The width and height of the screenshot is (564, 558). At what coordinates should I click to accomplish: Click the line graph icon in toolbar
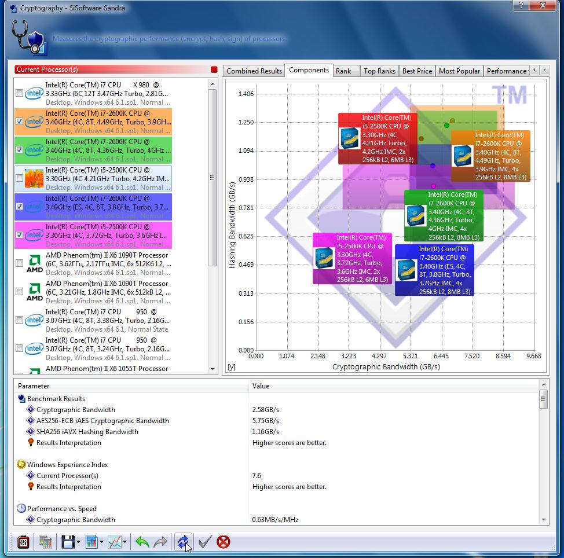115,542
